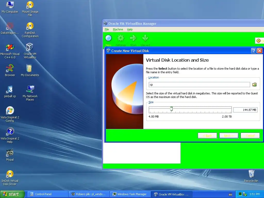Click the size field showing 144.87 MB
The image size is (264, 198).
pos(245,110)
